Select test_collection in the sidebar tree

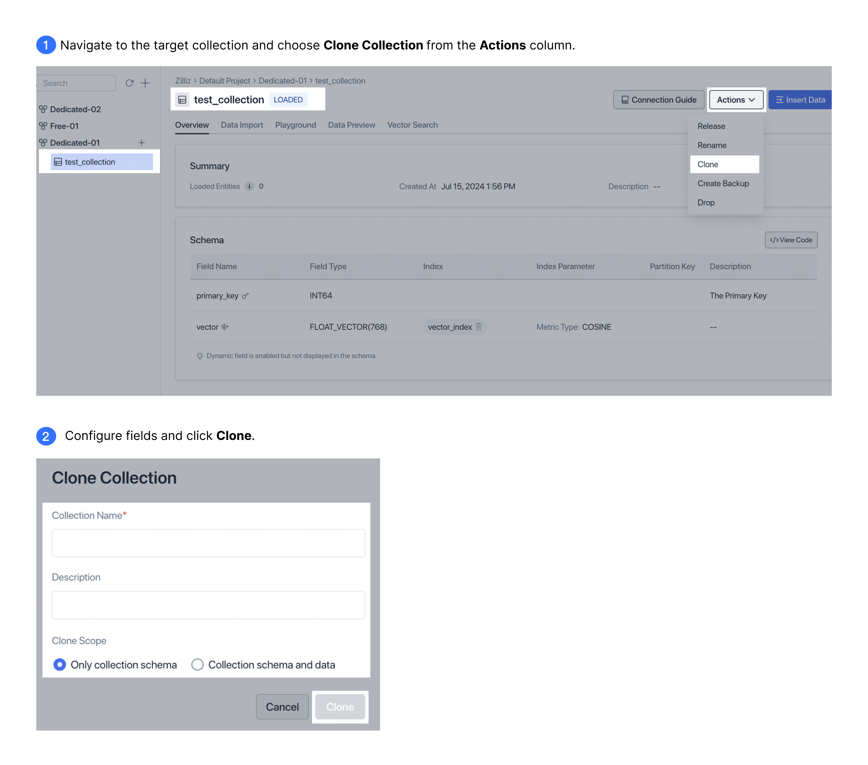[x=102, y=162]
